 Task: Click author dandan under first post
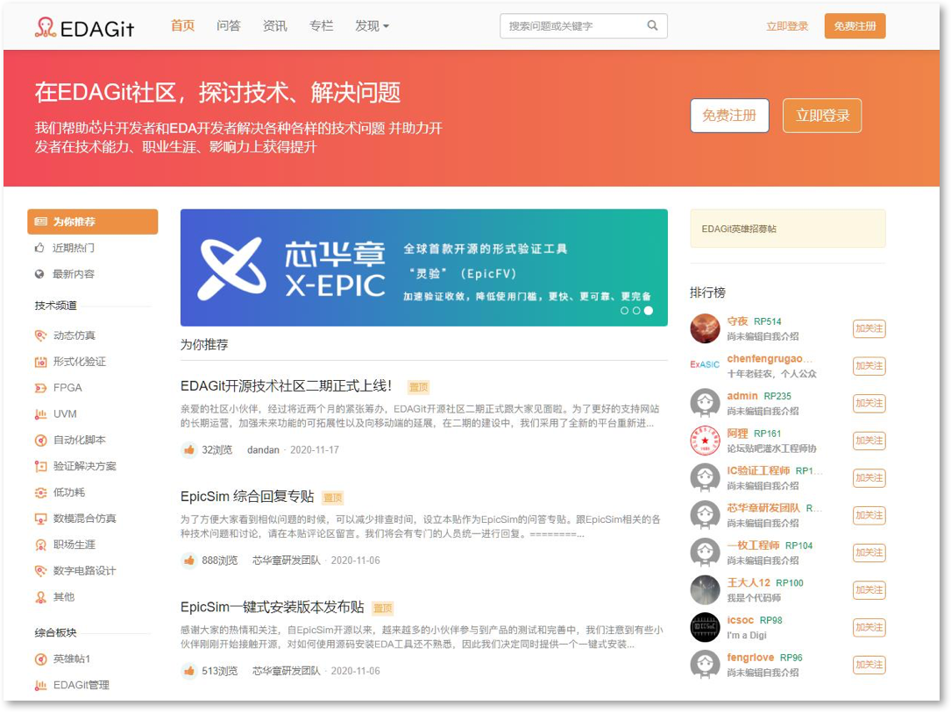click(263, 449)
